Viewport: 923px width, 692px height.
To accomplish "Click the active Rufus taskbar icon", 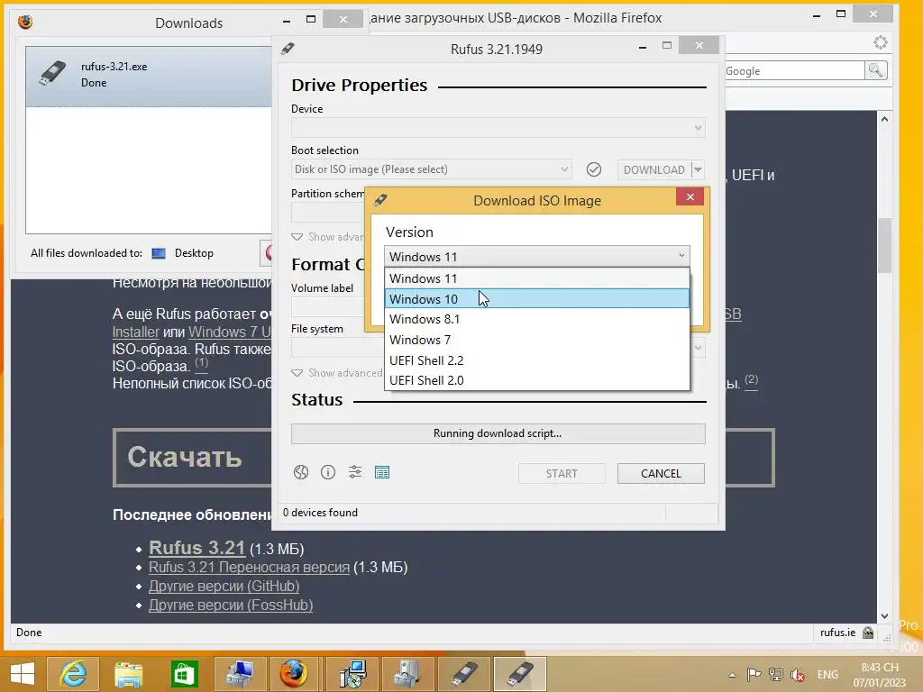I will click(520, 674).
